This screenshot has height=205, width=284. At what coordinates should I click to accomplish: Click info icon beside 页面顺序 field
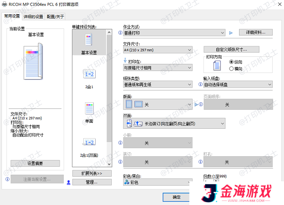pos(201,104)
